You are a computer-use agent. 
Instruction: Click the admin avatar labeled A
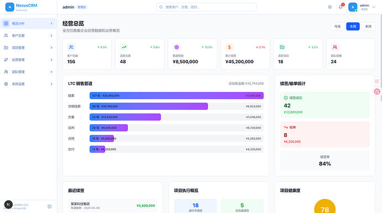click(353, 7)
